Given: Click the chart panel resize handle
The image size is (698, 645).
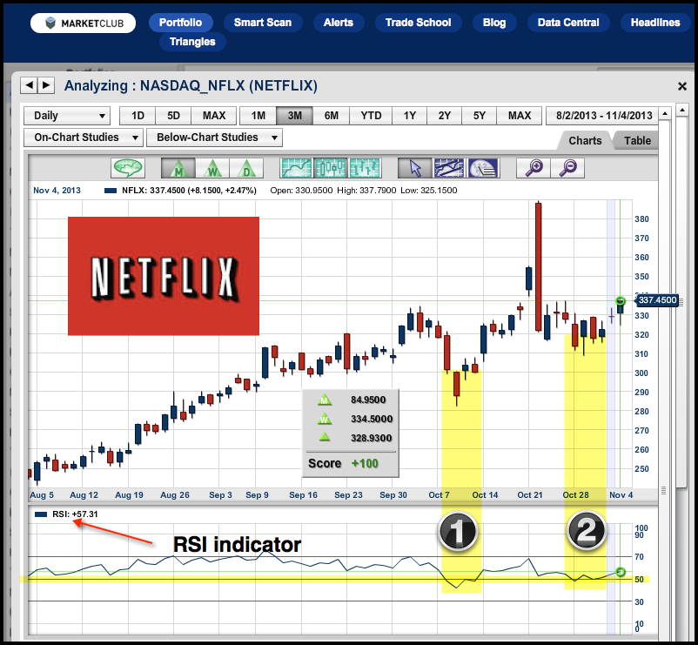Looking at the screenshot, I should tap(664, 491).
